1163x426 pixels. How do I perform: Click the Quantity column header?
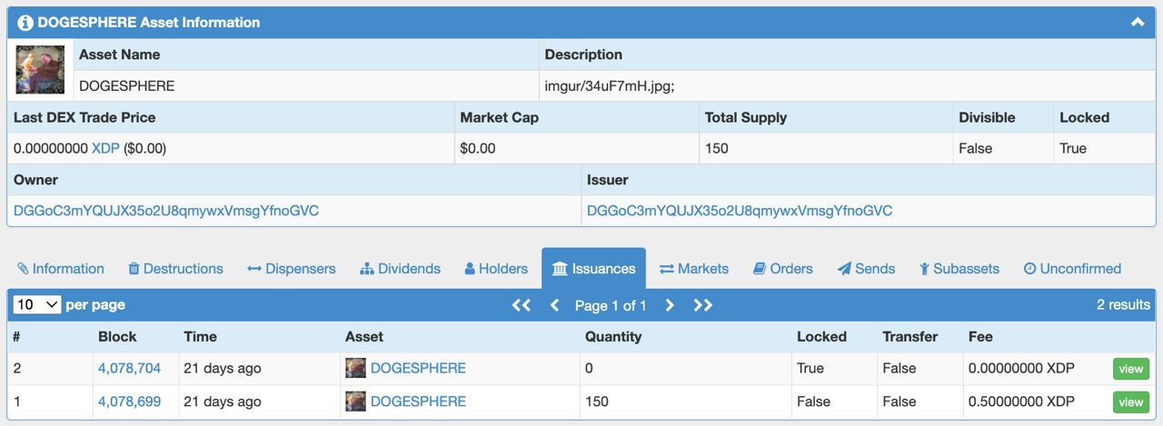point(613,336)
